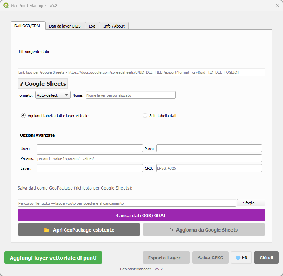Image resolution: width=283 pixels, height=276 pixels.
Task: Click the folder icon on Apri GeoPackage button
Action: (47, 230)
